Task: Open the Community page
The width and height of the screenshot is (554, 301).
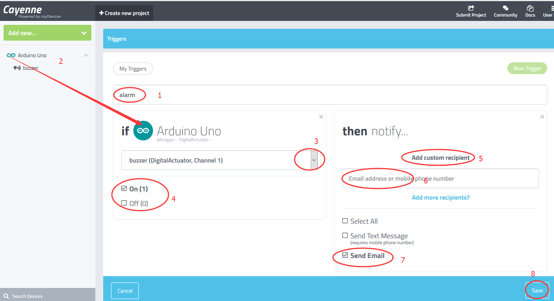Action: 505,11
